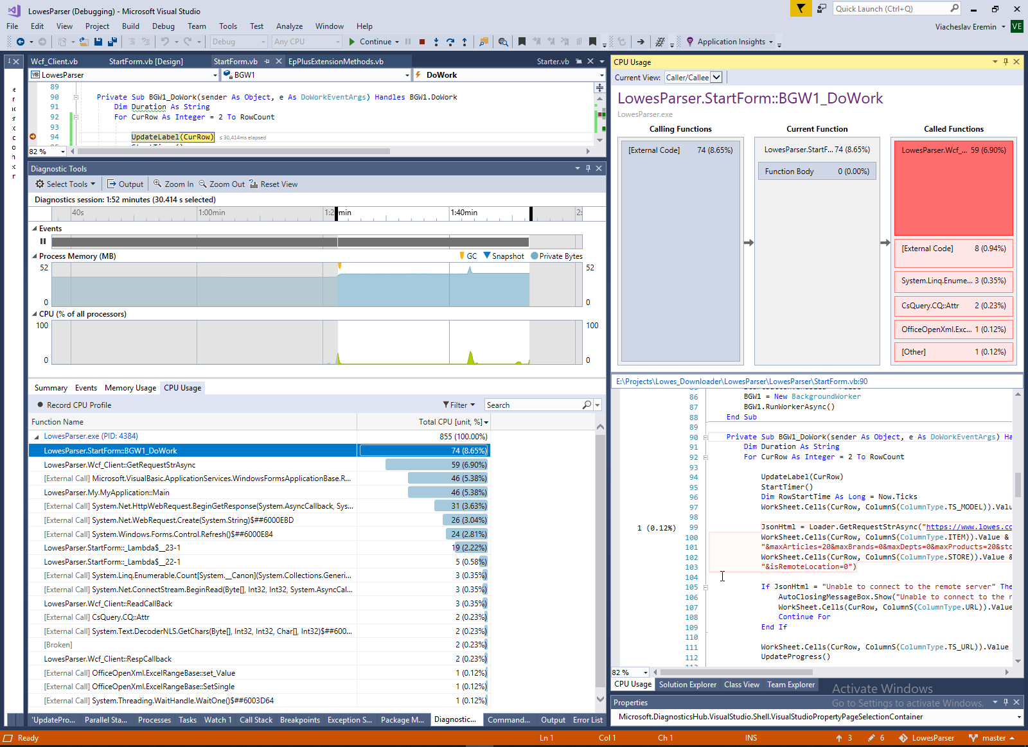Toggle the pin on StartForm.vb tab

point(267,62)
